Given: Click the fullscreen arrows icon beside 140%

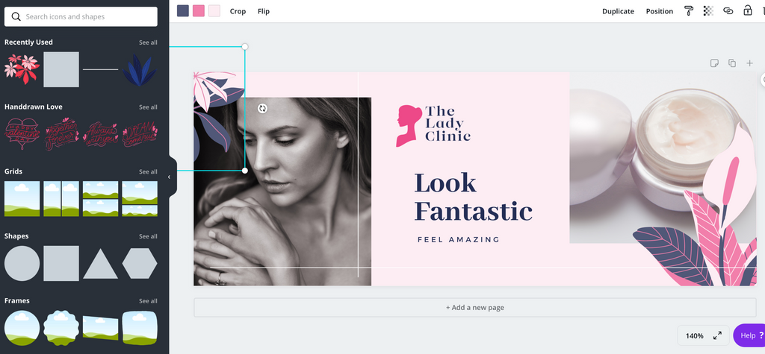Looking at the screenshot, I should tap(717, 335).
